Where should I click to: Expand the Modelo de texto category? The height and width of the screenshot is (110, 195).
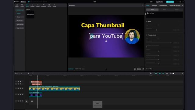pyautogui.click(x=19, y=21)
